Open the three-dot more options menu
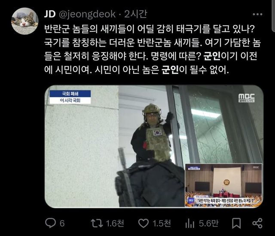The height and width of the screenshot is (236, 275). pos(257,14)
